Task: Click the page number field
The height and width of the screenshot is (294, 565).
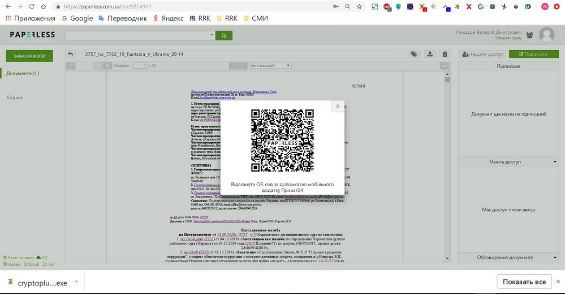Action: (140, 66)
